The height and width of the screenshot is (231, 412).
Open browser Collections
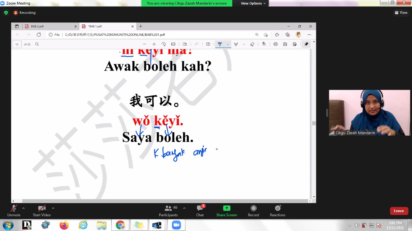pyautogui.click(x=288, y=35)
